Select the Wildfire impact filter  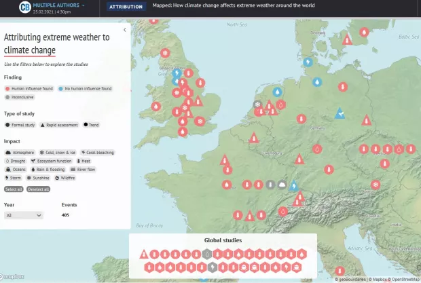coord(67,178)
